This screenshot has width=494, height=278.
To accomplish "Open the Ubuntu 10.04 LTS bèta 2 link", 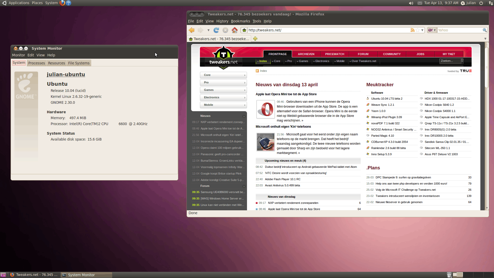I will (x=387, y=99).
